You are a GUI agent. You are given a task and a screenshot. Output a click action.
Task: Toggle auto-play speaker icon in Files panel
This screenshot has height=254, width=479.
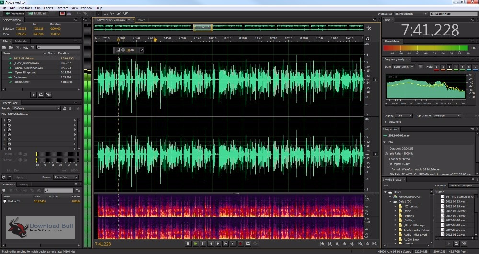48,95
